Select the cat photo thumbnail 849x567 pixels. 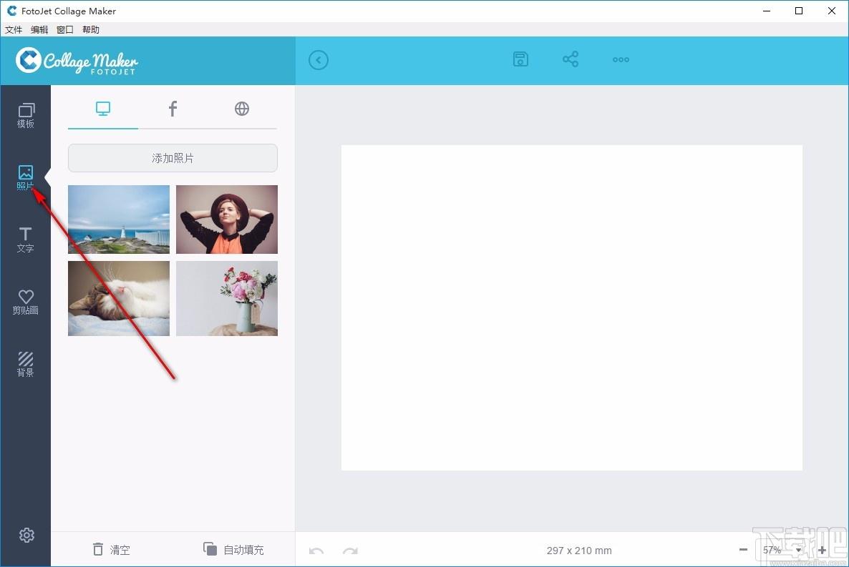coord(119,298)
